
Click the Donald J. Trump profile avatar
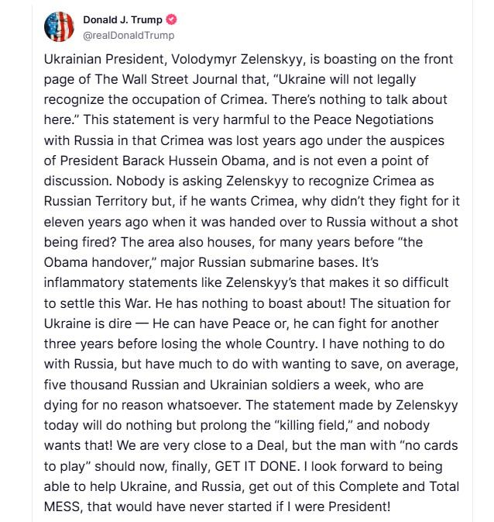point(57,27)
